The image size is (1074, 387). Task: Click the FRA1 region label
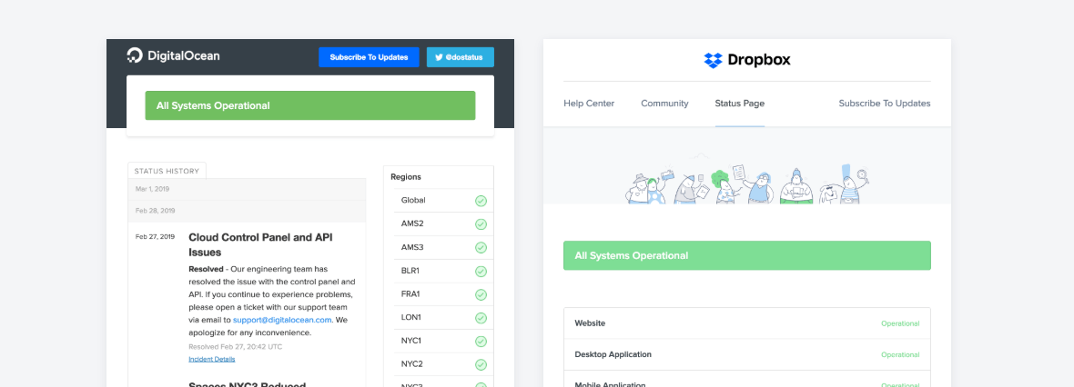(x=411, y=294)
